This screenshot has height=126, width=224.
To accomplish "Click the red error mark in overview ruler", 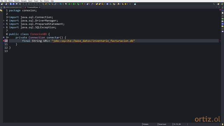I will tap(220, 10).
